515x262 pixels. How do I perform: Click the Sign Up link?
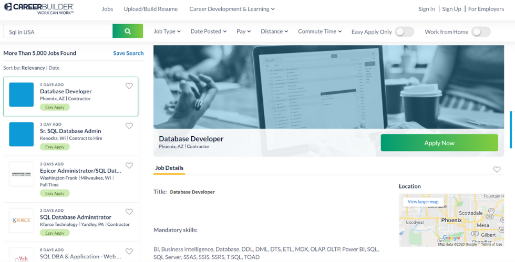tap(451, 9)
